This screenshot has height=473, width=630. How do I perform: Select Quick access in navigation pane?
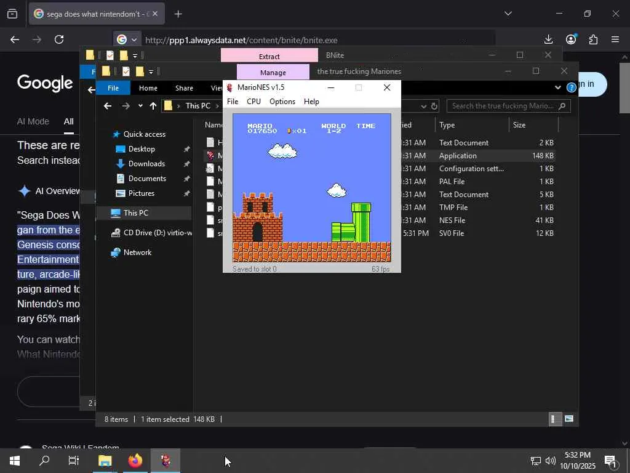pyautogui.click(x=144, y=134)
